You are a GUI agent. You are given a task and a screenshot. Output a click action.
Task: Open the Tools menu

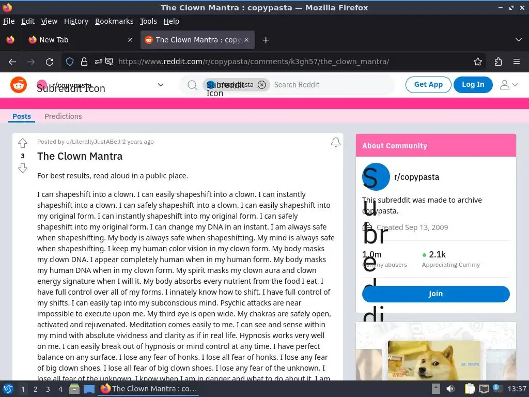click(148, 21)
